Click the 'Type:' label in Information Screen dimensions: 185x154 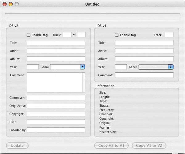(x=103, y=101)
